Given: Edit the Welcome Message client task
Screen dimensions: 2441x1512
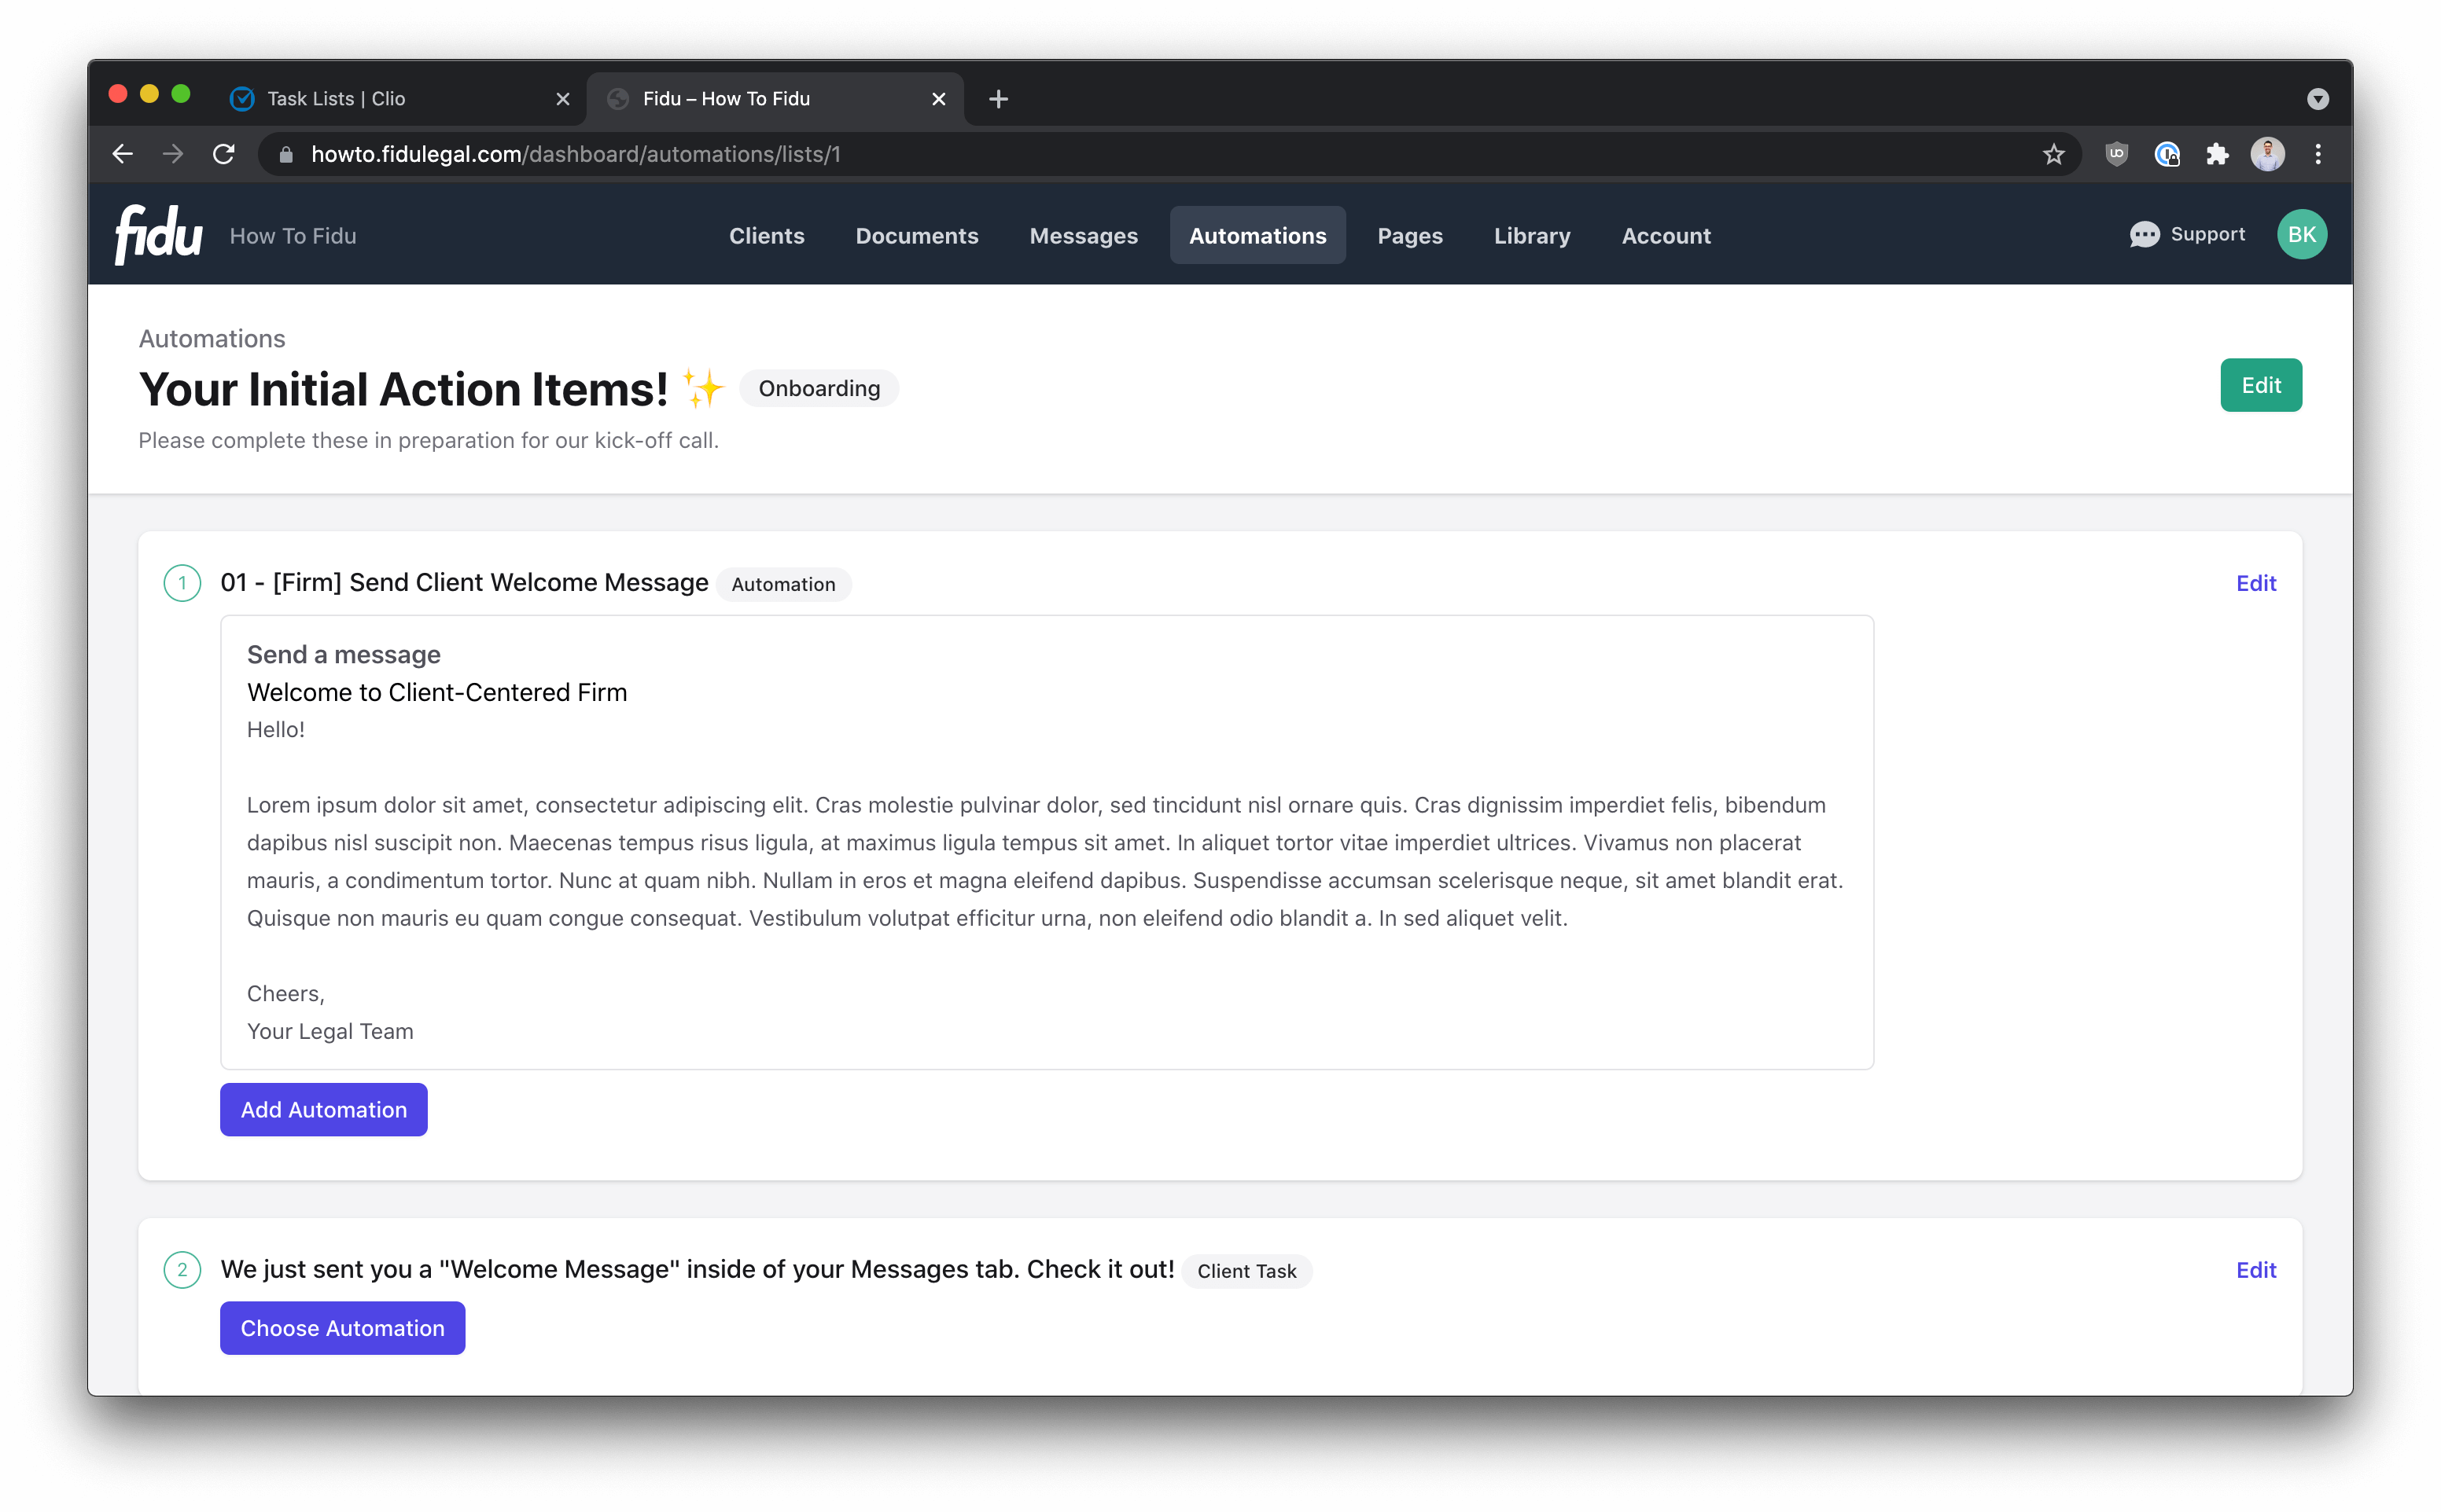Looking at the screenshot, I should [2255, 1270].
